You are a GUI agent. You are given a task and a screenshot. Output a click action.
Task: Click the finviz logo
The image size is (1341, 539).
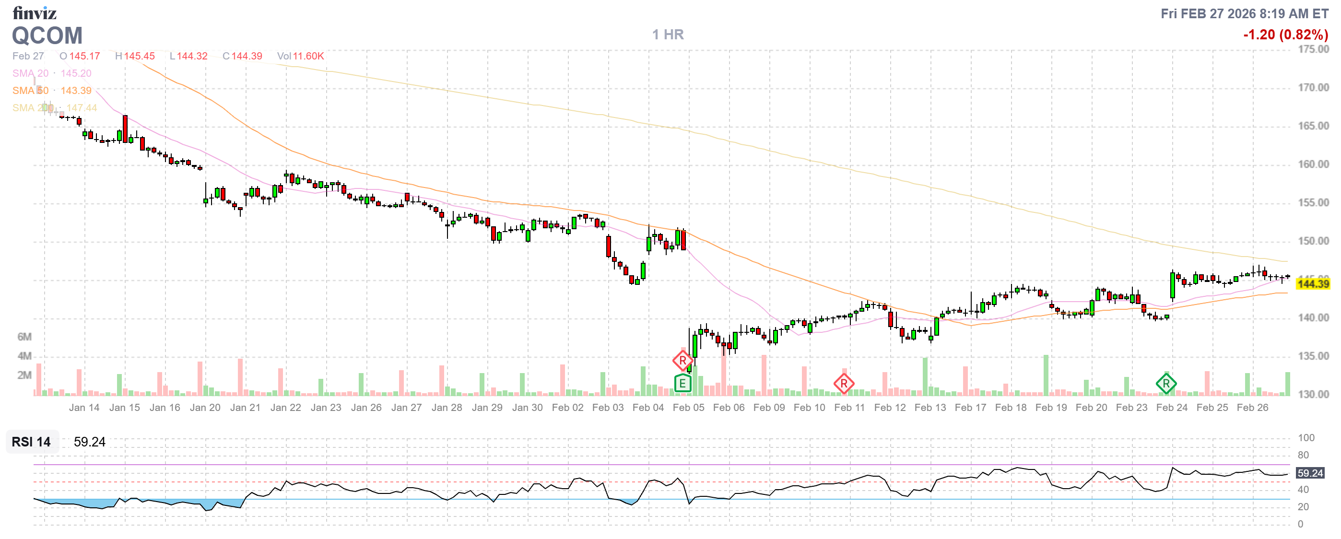pos(35,12)
